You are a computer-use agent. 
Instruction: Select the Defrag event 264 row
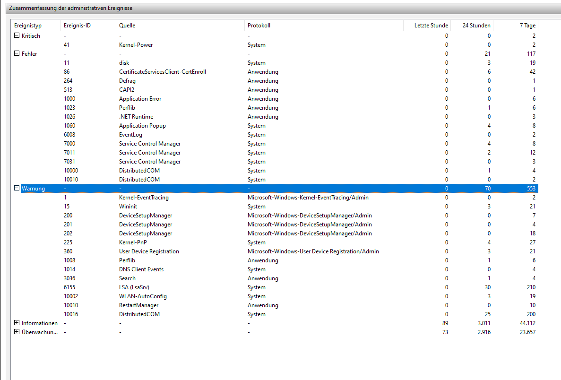(275, 80)
